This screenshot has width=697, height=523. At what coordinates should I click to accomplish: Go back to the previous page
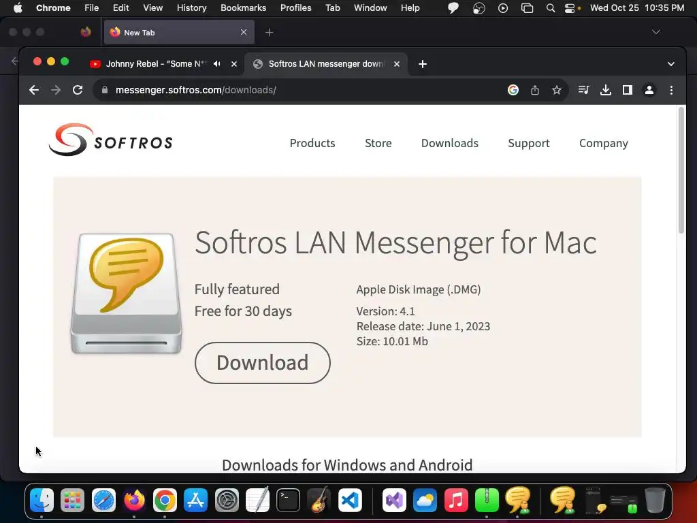point(34,90)
